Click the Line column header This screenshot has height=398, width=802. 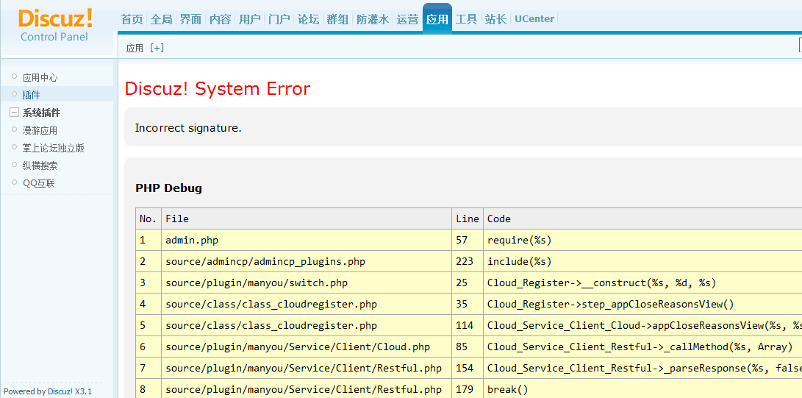468,218
